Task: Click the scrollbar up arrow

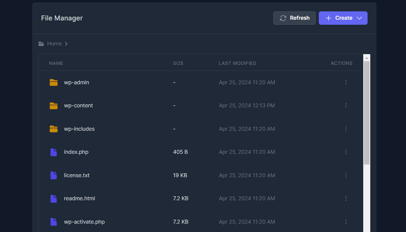Action: click(x=367, y=58)
